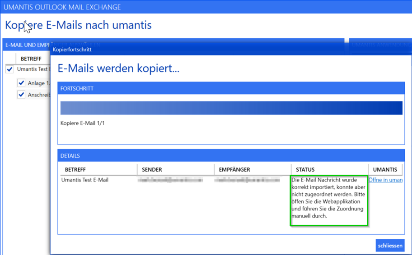Toggle the Anlage 1 attachment checkbox
The image size is (412, 255).
tap(21, 83)
